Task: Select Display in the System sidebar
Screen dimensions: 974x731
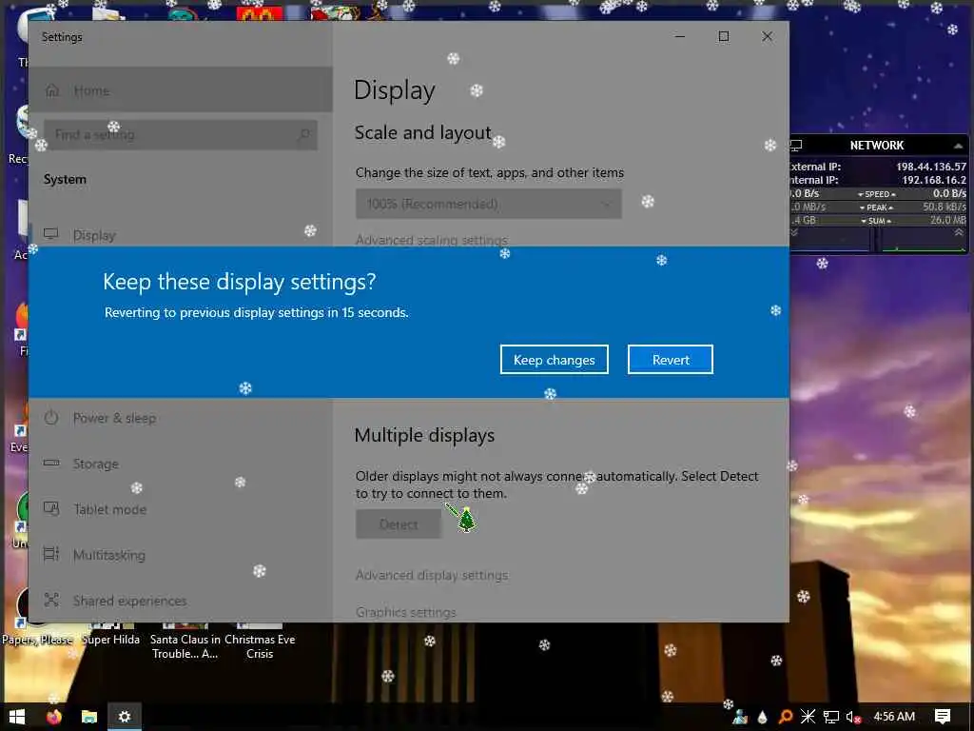Action: click(180, 236)
